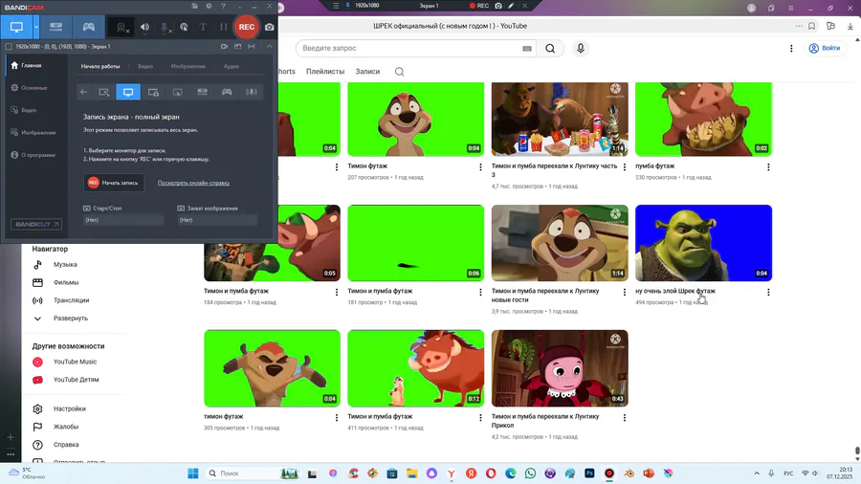Click YouTube magnifier search button

click(x=550, y=48)
